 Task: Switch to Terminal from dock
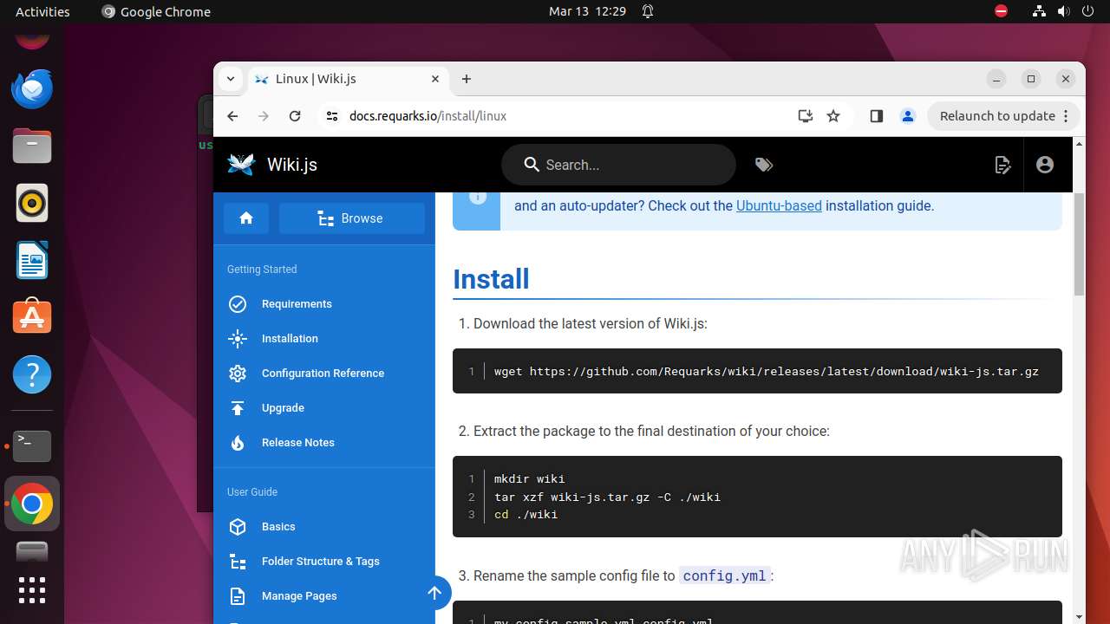click(x=32, y=446)
